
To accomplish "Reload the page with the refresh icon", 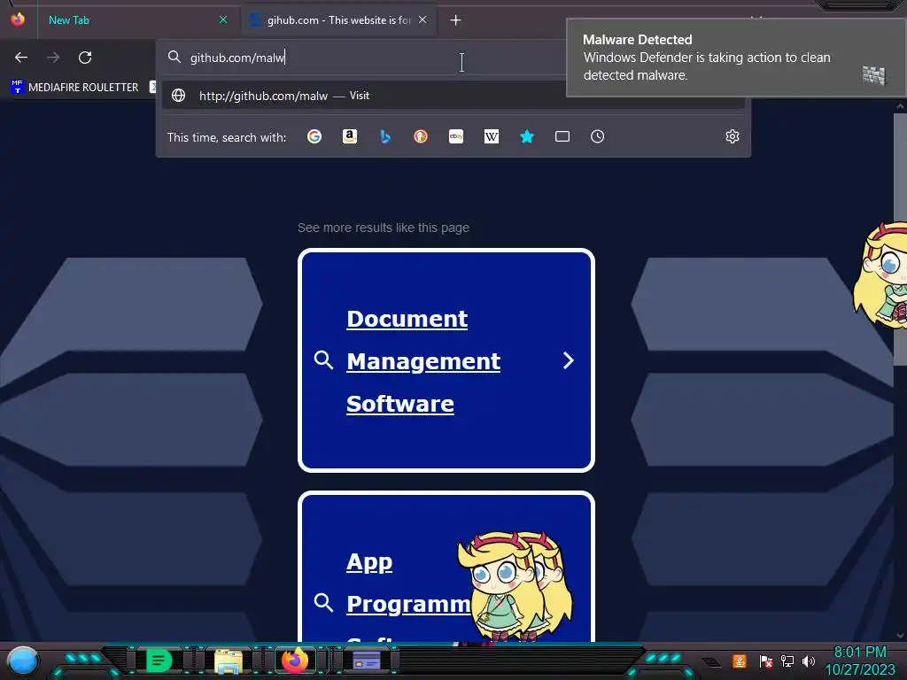I will [85, 58].
